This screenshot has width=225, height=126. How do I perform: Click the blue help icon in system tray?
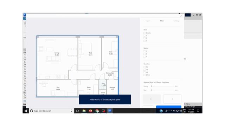[161, 111]
